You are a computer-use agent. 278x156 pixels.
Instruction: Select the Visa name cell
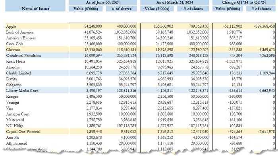10,108
